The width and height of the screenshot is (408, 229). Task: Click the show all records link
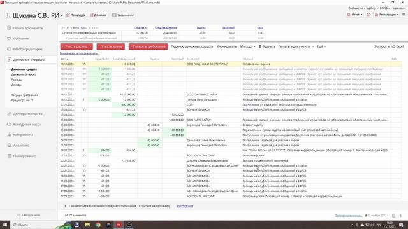pos(79,53)
